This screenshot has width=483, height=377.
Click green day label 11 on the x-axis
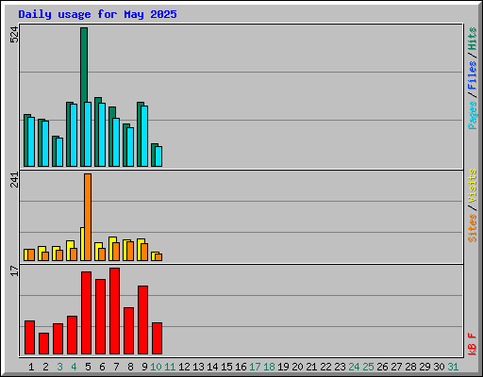[x=170, y=367]
